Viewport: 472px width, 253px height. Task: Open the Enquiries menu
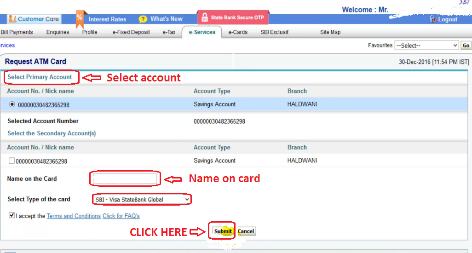click(58, 32)
